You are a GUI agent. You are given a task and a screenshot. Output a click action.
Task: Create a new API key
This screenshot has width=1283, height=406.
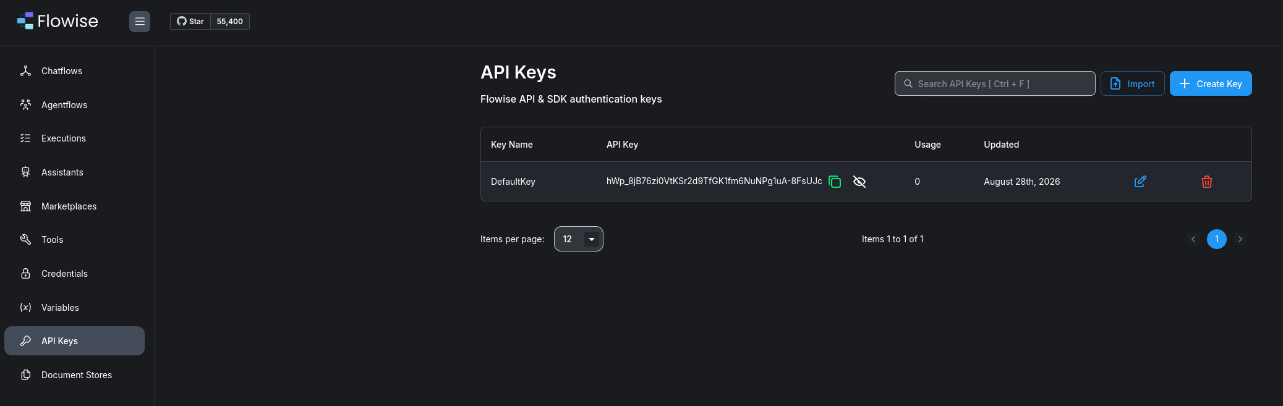pyautogui.click(x=1211, y=83)
